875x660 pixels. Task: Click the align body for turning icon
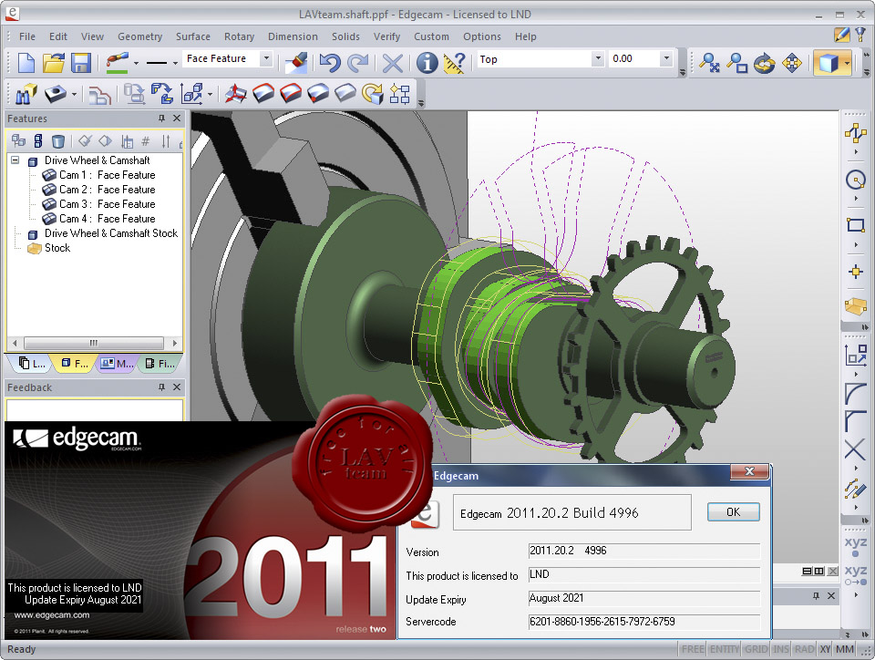click(x=135, y=94)
